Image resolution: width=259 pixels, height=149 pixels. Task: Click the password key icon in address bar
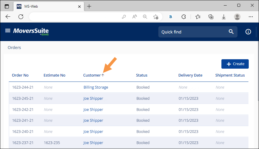coord(124,17)
